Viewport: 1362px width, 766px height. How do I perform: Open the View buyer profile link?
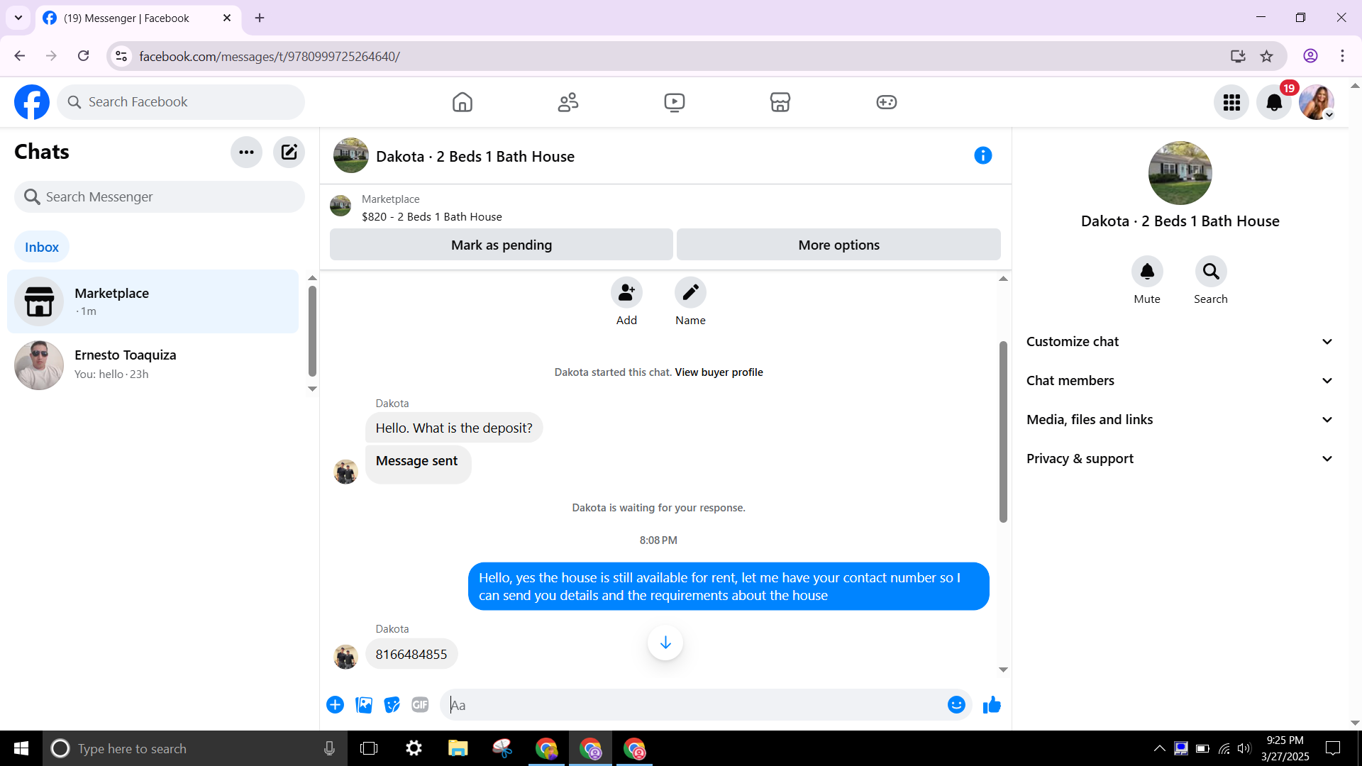[x=719, y=372]
